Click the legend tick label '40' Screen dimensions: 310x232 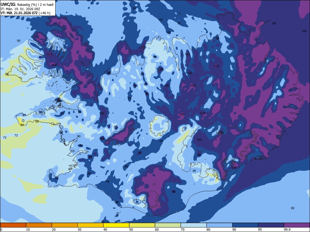point(105,230)
